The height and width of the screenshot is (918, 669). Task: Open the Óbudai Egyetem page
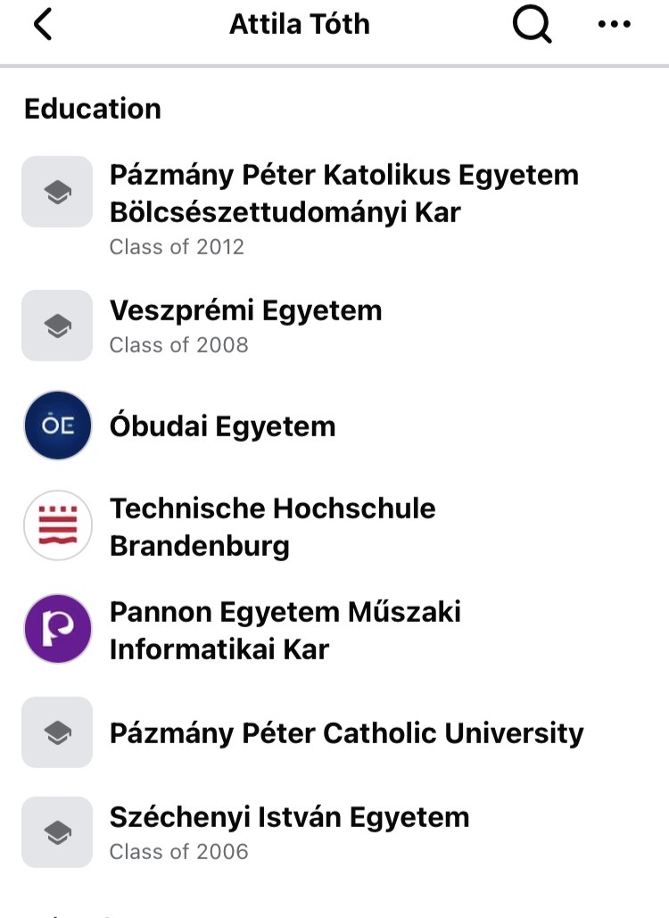click(222, 426)
